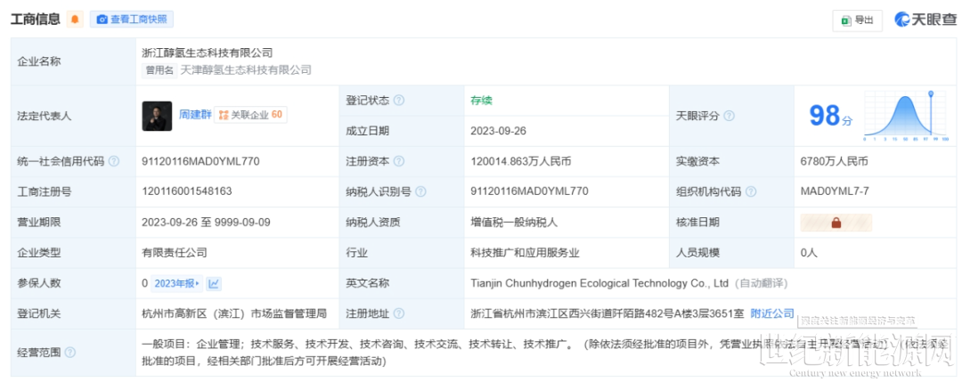The height and width of the screenshot is (382, 962).
Task: Click help icon next to 天眼评分
Action: (x=730, y=116)
